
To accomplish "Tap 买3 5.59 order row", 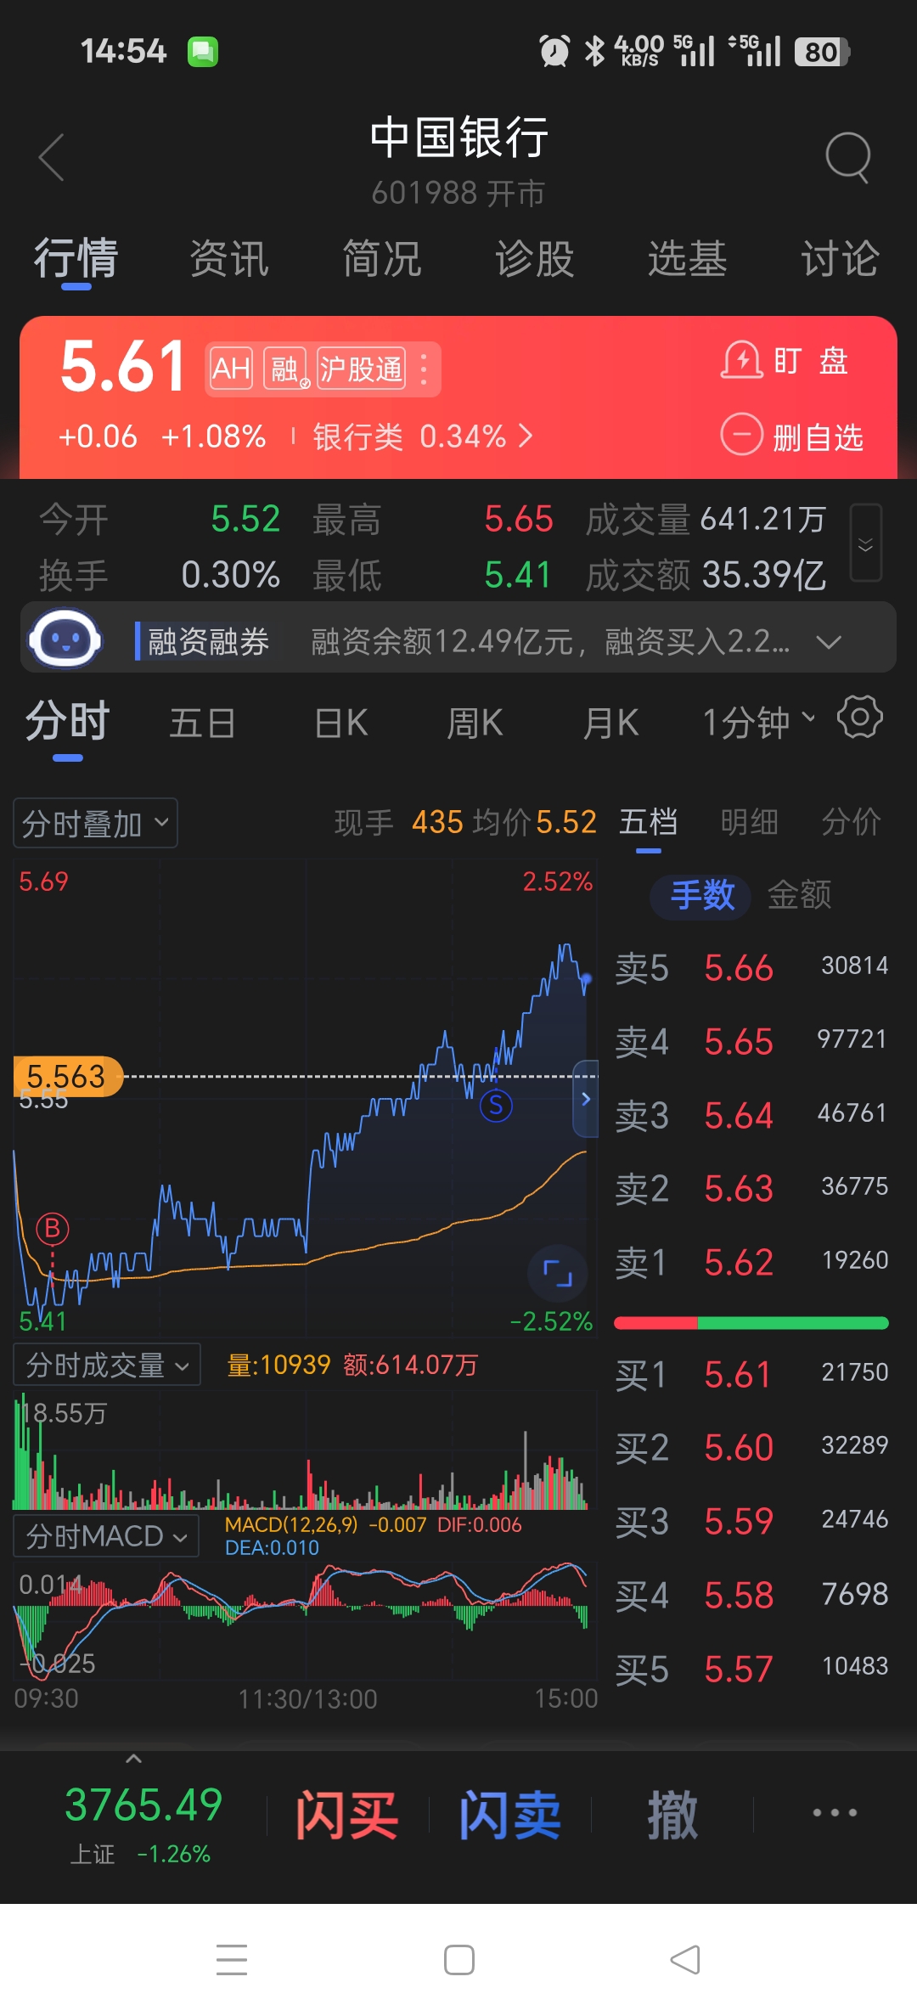I will coord(751,1521).
